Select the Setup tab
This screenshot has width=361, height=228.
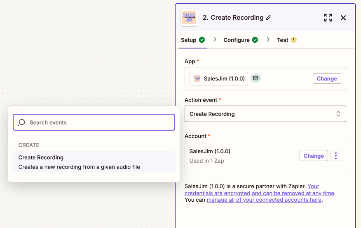pos(189,40)
